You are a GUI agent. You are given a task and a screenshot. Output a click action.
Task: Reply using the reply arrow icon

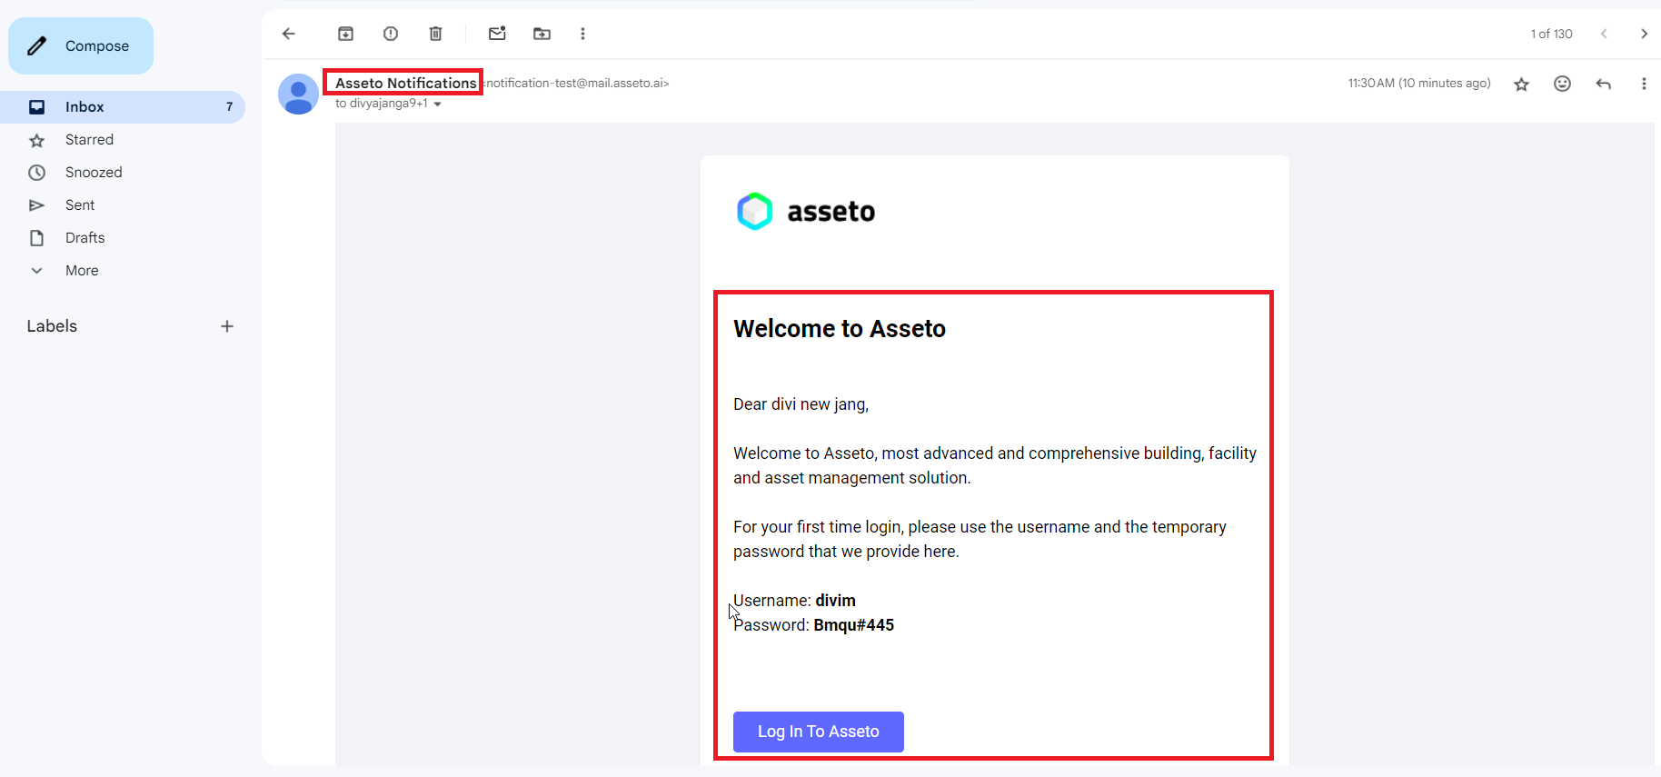pyautogui.click(x=1604, y=84)
